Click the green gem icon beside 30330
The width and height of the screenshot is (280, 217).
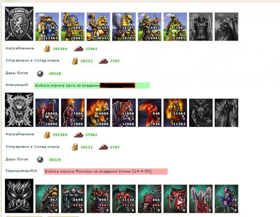(x=40, y=73)
